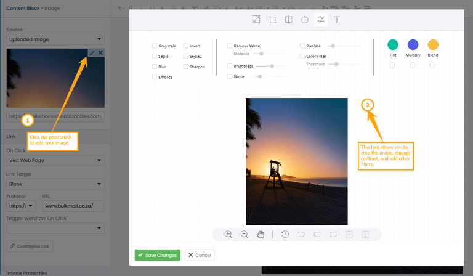
Task: Click the Customise Link button
Action: click(30, 246)
